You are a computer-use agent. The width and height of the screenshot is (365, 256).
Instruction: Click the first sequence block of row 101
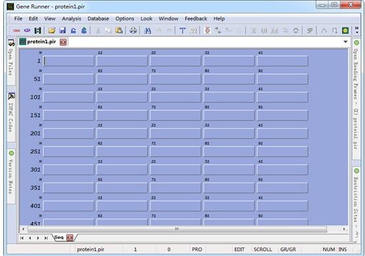click(x=69, y=97)
